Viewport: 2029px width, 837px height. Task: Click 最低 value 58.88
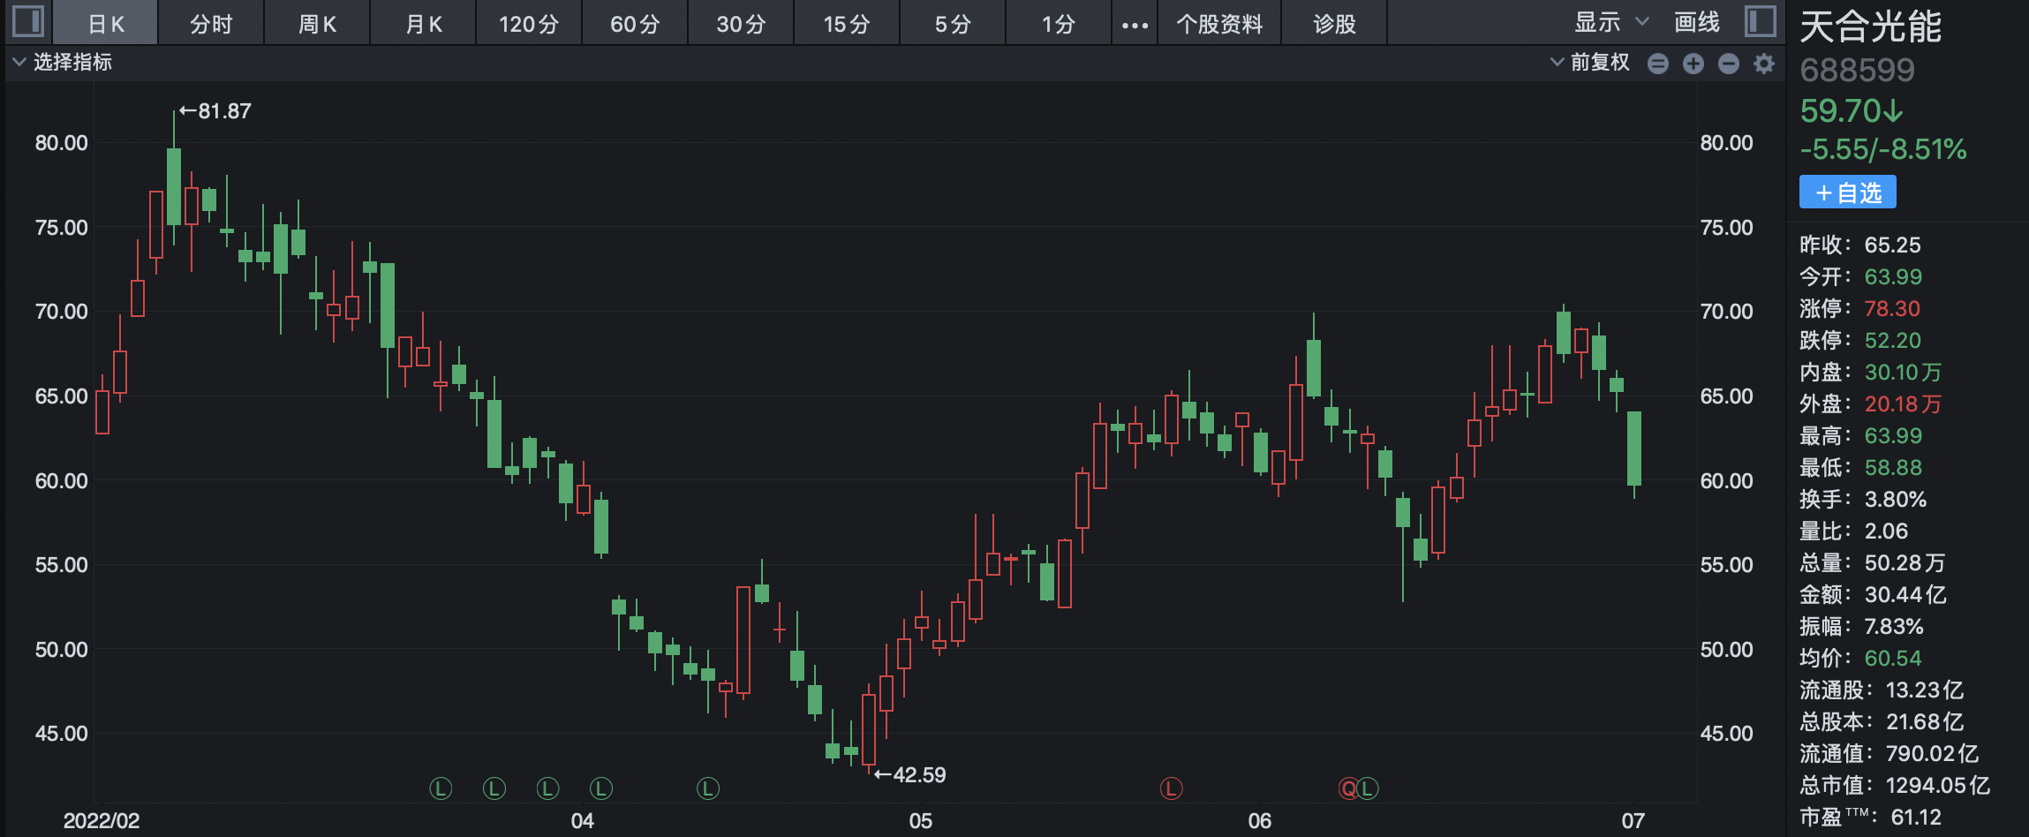tap(1893, 467)
